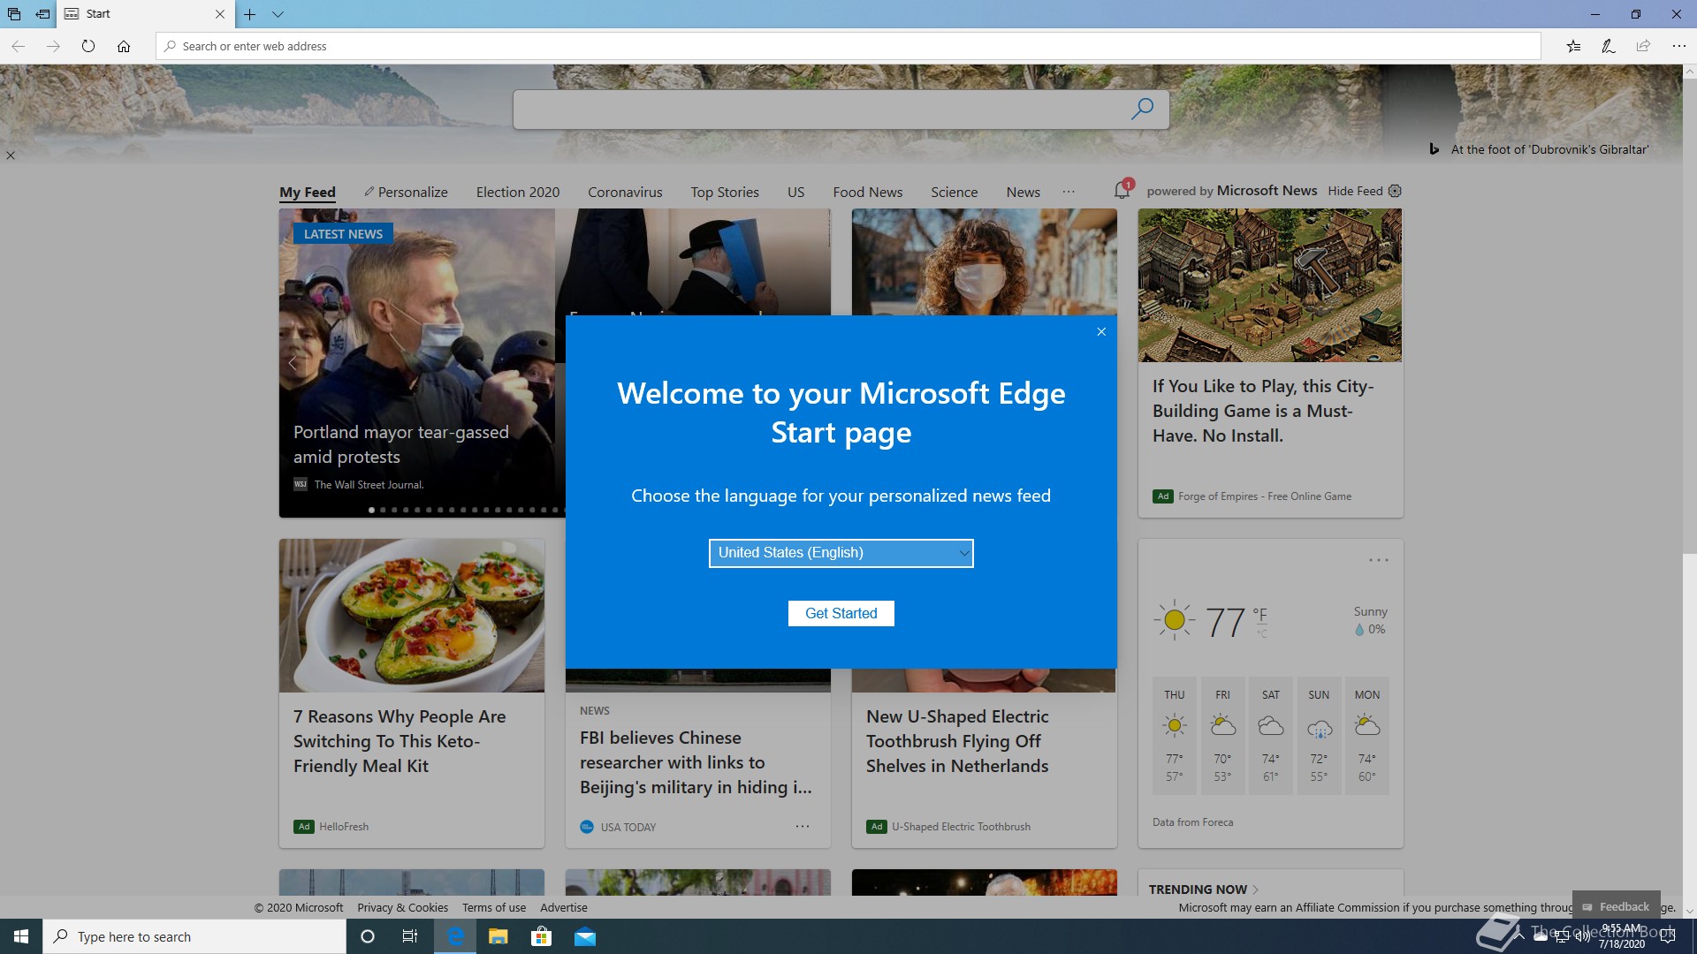Click the page scrollbar down arrow
This screenshot has width=1697, height=954.
coord(1689,910)
